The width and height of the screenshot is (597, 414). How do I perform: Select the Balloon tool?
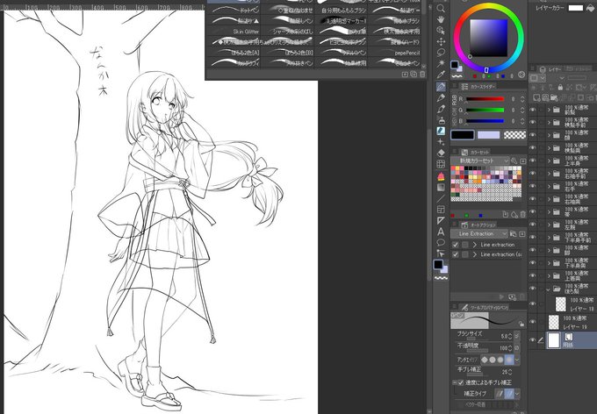coord(441,242)
